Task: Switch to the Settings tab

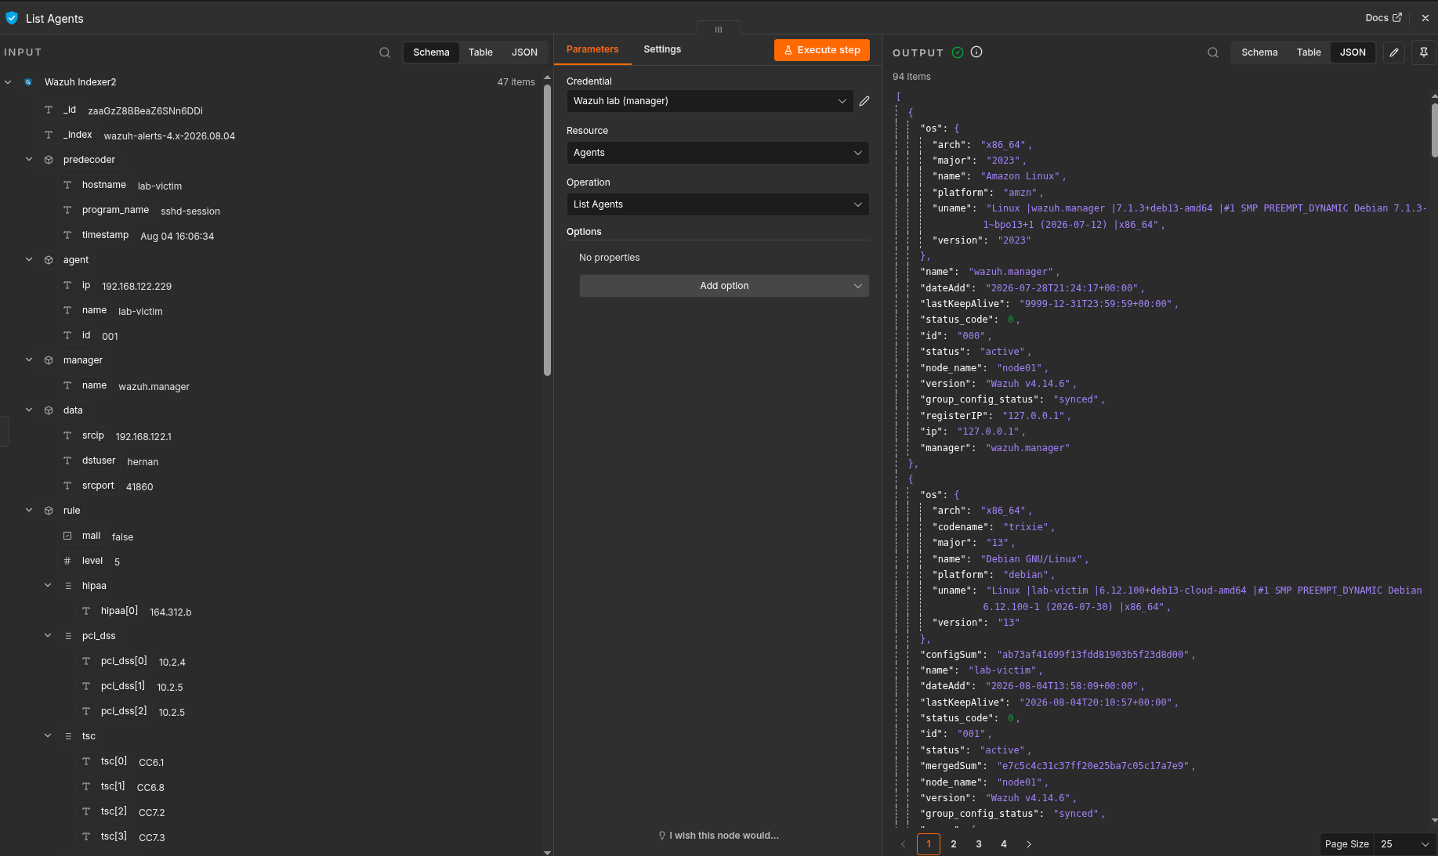Action: pyautogui.click(x=662, y=49)
